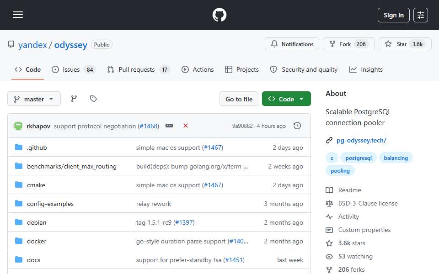439x274 pixels.
Task: Open the hamburger navigation menu
Action: 18,15
